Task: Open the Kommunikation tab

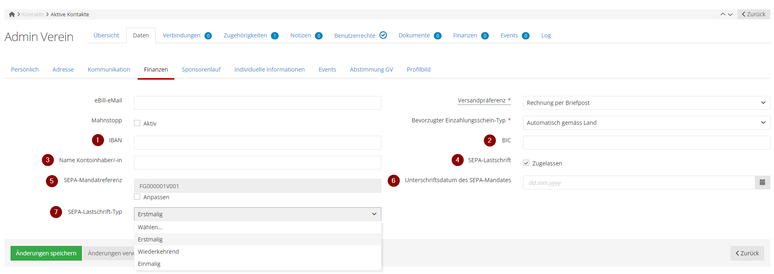Action: coord(109,70)
